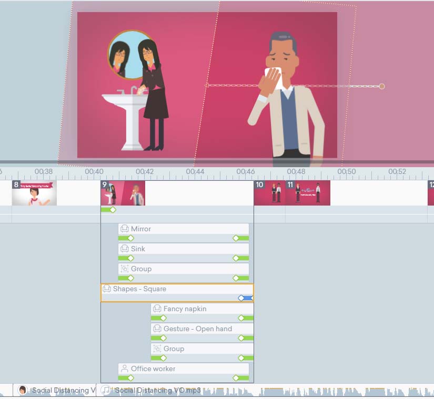434x399 pixels.
Task: Click the 00:50 mark on the time ruler
Action: (347, 171)
